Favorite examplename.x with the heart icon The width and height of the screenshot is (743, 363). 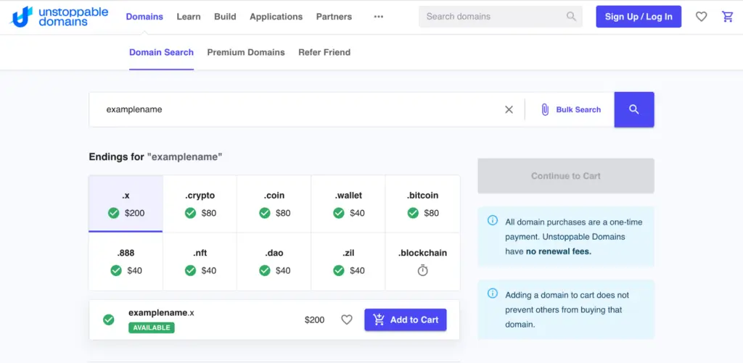tap(347, 320)
